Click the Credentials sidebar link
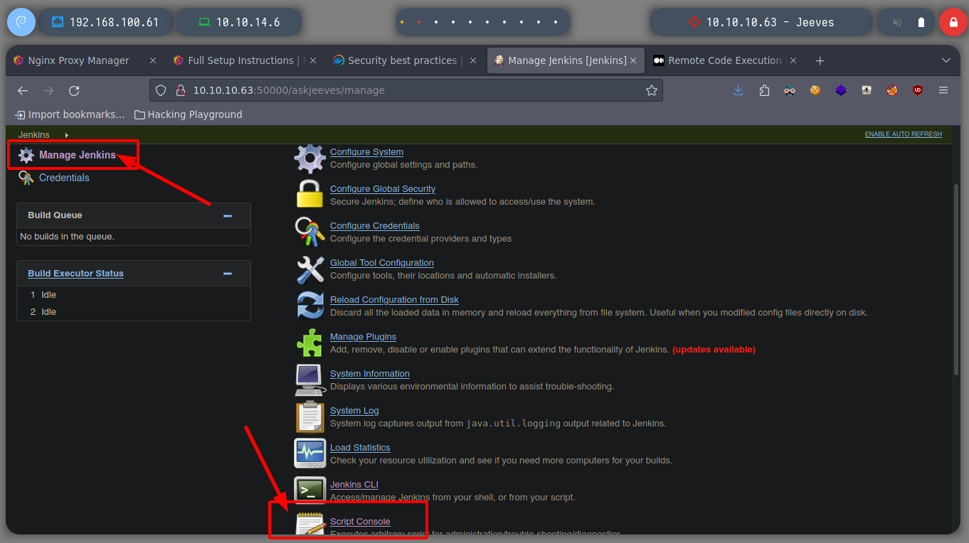The image size is (969, 543). (x=64, y=178)
